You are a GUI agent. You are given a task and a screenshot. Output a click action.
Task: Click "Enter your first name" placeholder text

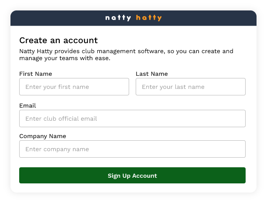tap(57, 87)
